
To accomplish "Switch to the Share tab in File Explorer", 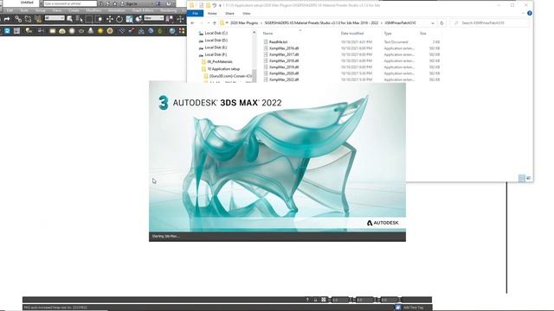I will (x=229, y=14).
